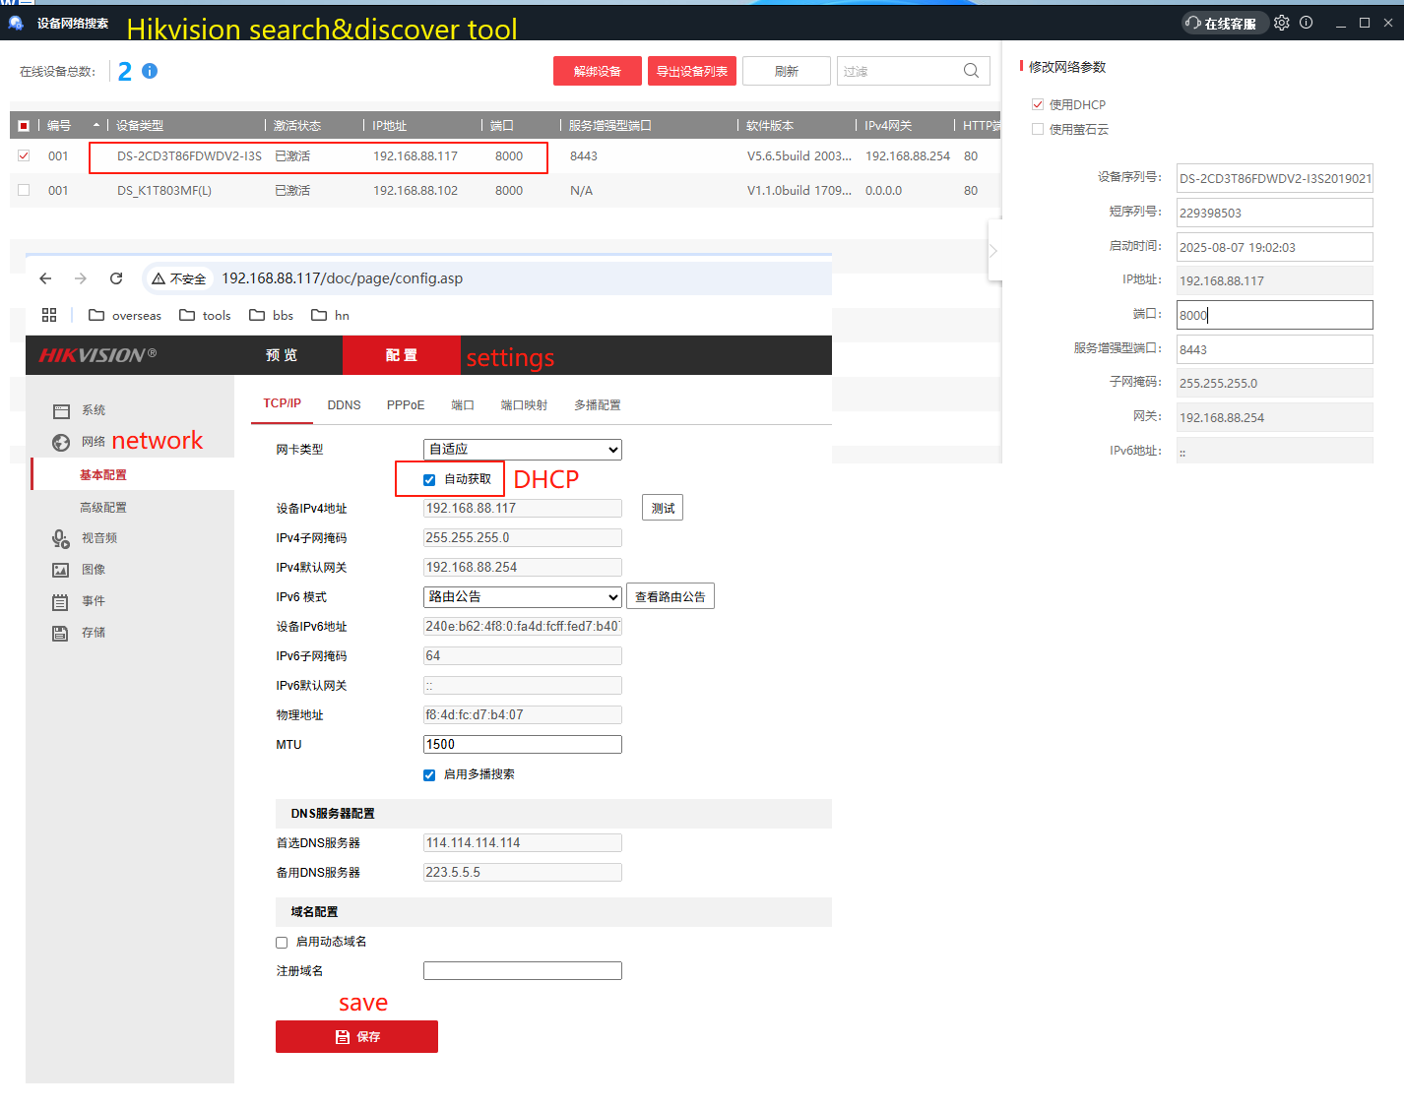1404x1106 pixels.
Task: Click the 服务增强型端口 8443 field
Action: pos(1275,349)
